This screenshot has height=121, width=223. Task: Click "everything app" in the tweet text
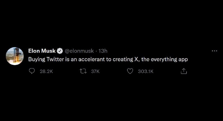169,60
